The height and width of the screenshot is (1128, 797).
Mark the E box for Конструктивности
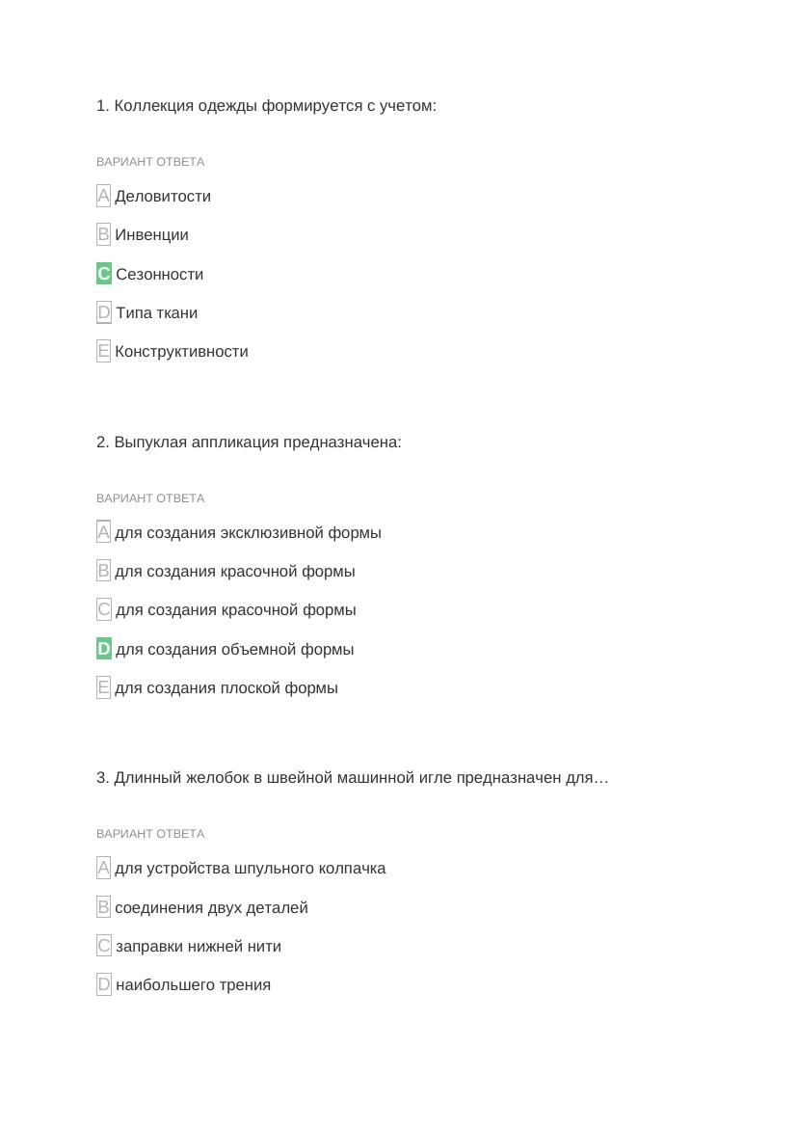click(x=104, y=351)
